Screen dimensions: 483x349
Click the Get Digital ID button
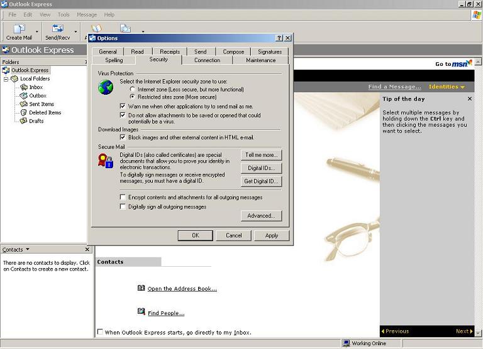coord(261,181)
